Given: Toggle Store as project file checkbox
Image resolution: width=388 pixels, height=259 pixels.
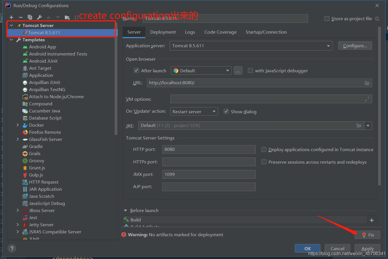Looking at the screenshot, I should pos(327,18).
